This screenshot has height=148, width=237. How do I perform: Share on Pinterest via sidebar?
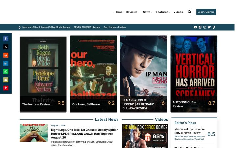pos(6,88)
